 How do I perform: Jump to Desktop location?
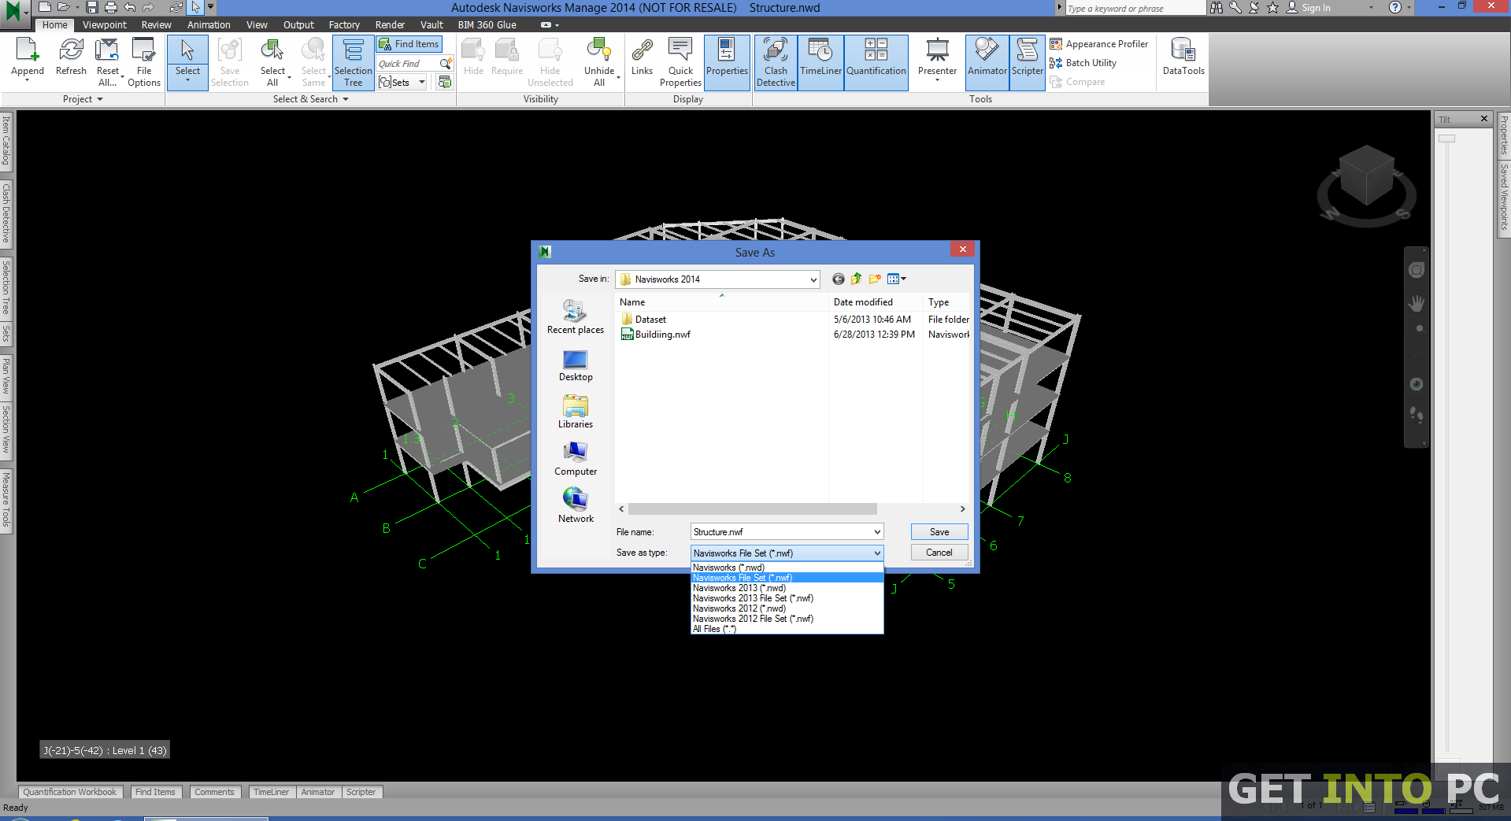point(576,365)
